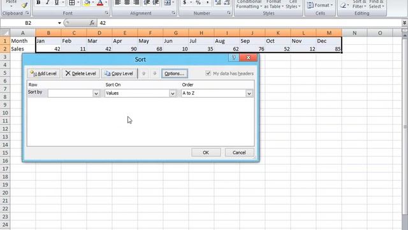Viewport: 408px width, 230px height.
Task: Toggle Italic formatting in the ribbon
Action: (47, 3)
